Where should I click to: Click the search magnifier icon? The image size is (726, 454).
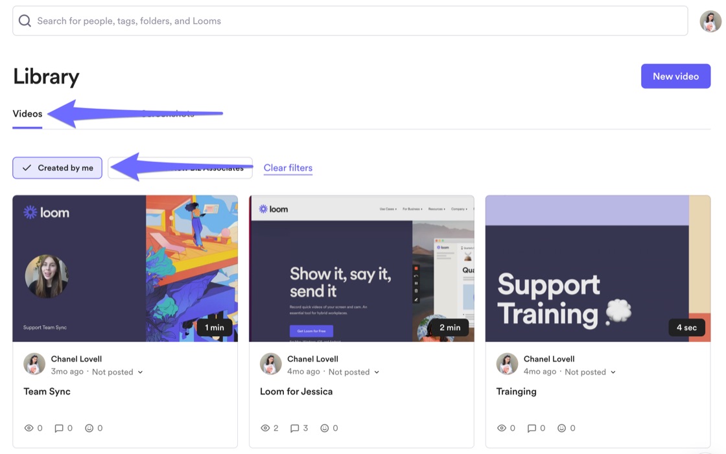tap(25, 21)
